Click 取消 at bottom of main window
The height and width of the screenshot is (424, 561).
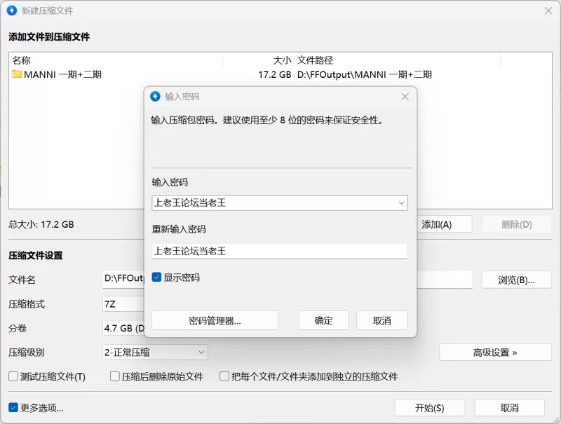510,408
